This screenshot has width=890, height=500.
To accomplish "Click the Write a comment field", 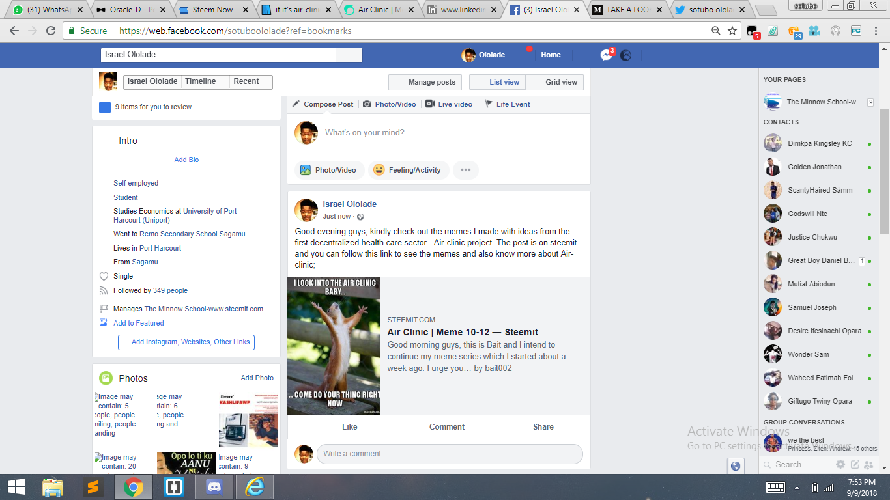I will (x=450, y=454).
